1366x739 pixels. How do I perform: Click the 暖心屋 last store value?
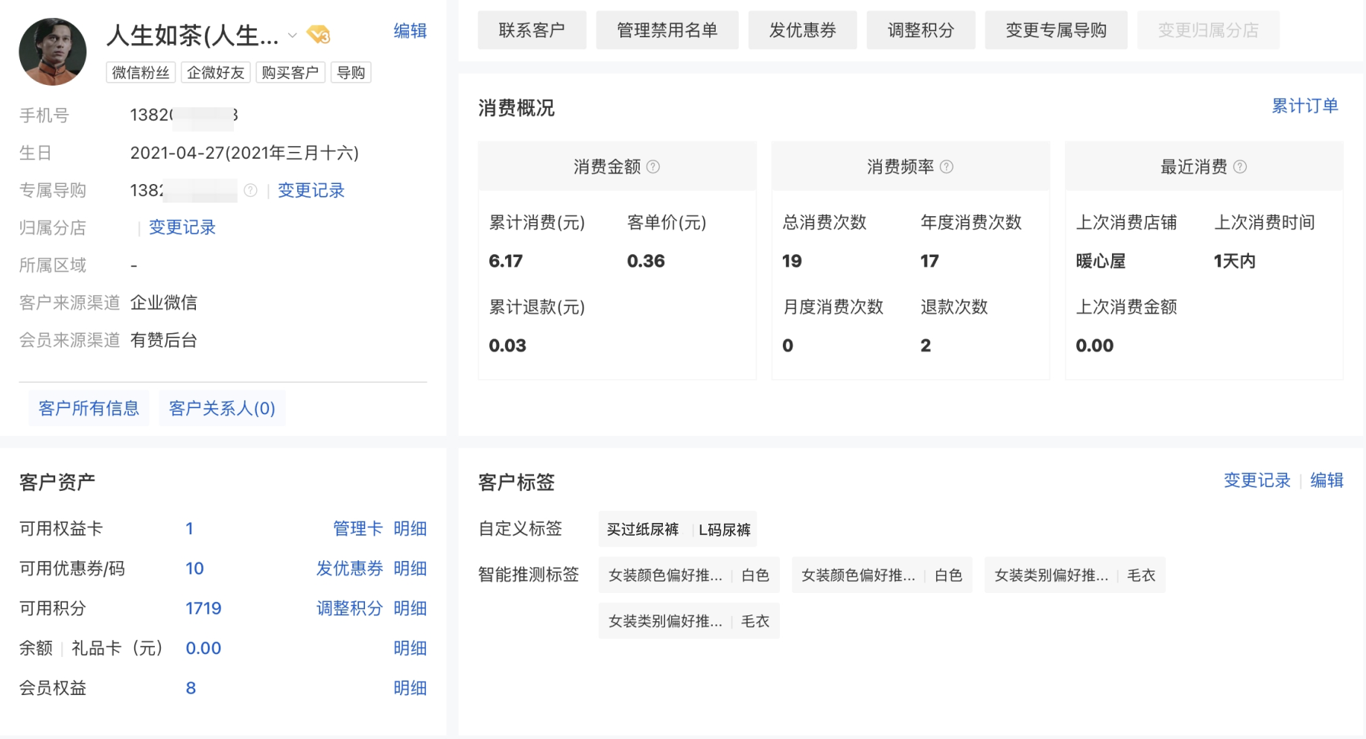[x=1101, y=261]
